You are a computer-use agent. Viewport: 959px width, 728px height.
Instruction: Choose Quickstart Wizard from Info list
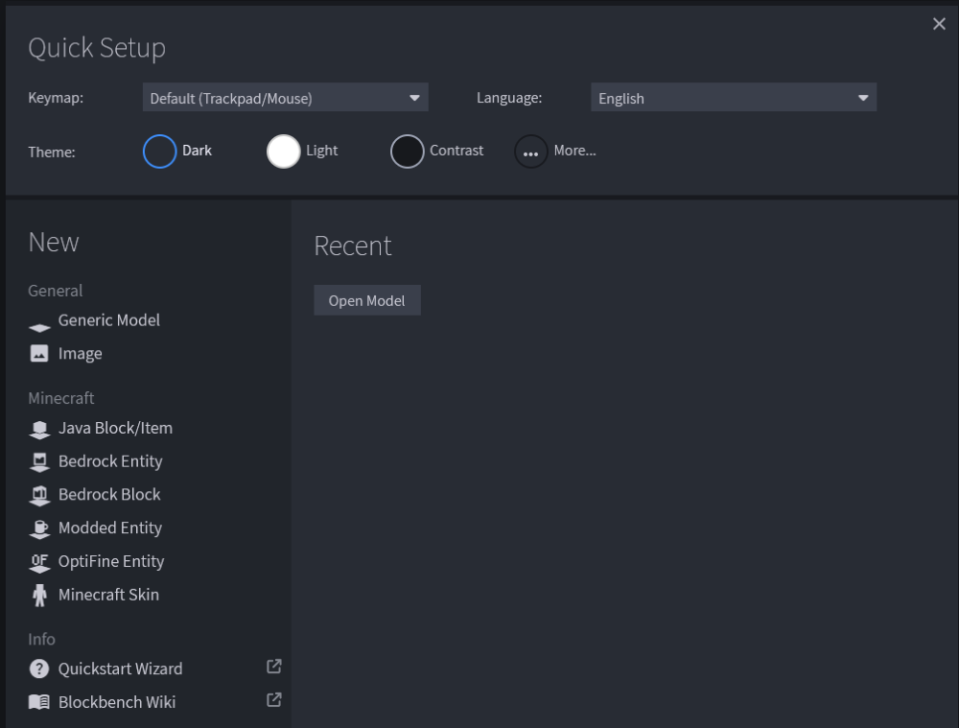[x=120, y=669]
